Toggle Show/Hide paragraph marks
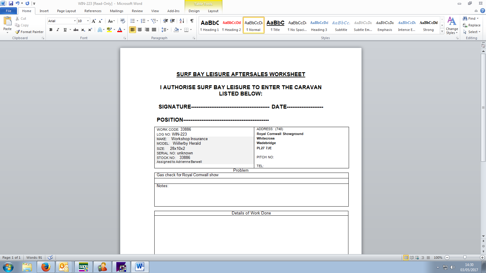This screenshot has width=486, height=273. click(192, 21)
